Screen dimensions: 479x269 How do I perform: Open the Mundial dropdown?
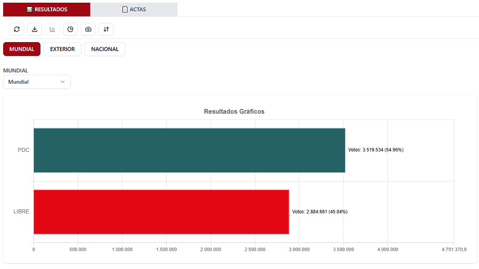[x=37, y=81]
